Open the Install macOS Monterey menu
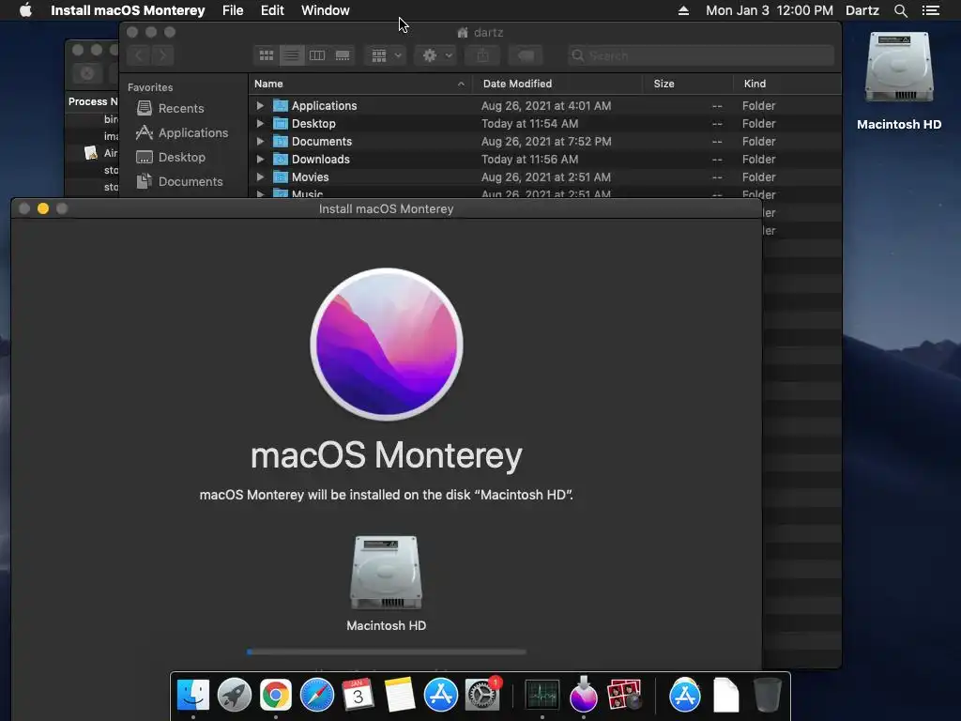Viewport: 961px width, 721px height. click(x=128, y=10)
